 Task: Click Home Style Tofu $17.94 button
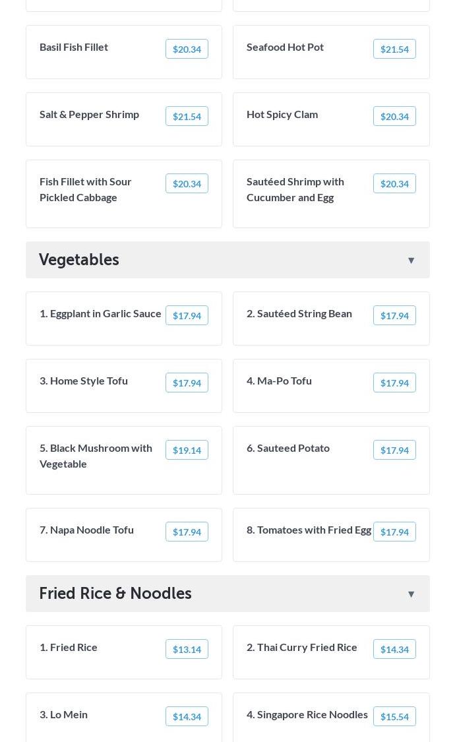187,383
